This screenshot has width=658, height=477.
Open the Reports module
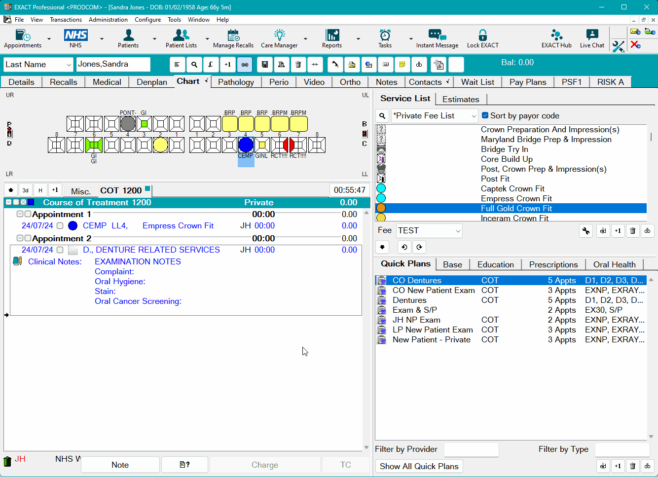(332, 38)
